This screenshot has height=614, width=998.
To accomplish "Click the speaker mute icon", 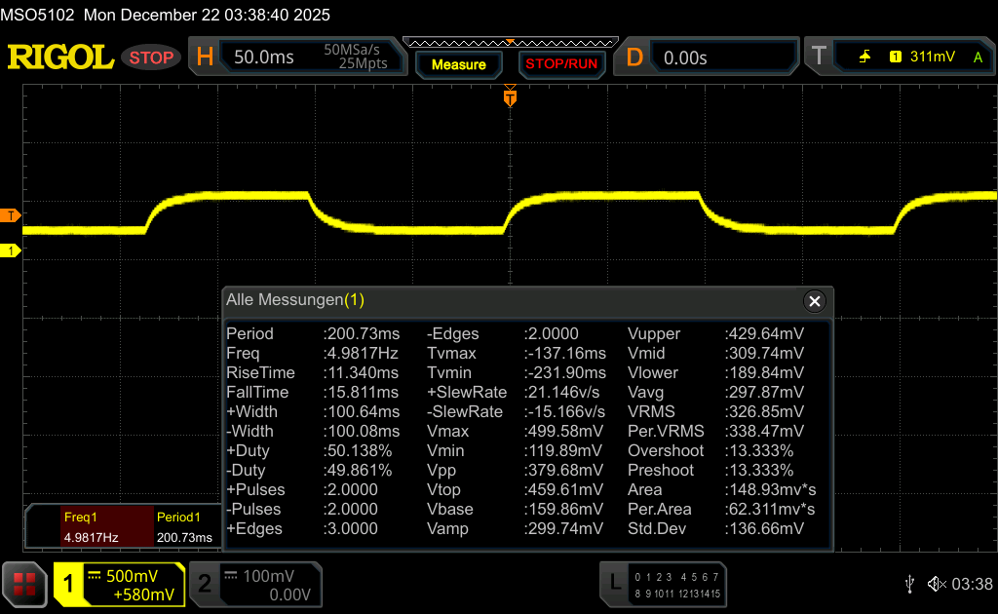I will (x=936, y=583).
